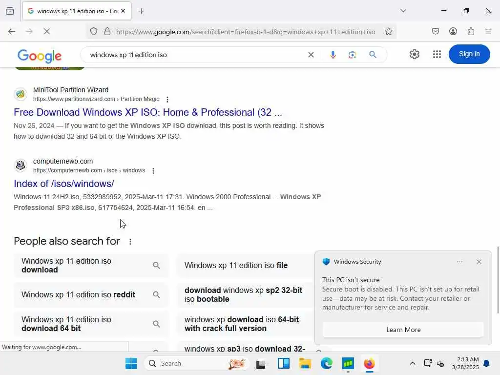View site security via the padlock icon
Viewport: 500px width, 375px height.
107,32
